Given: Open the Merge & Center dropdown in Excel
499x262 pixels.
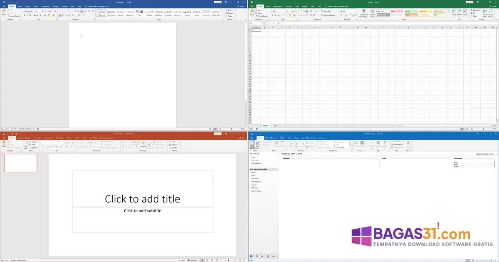Looking at the screenshot, I should click(x=336, y=15).
